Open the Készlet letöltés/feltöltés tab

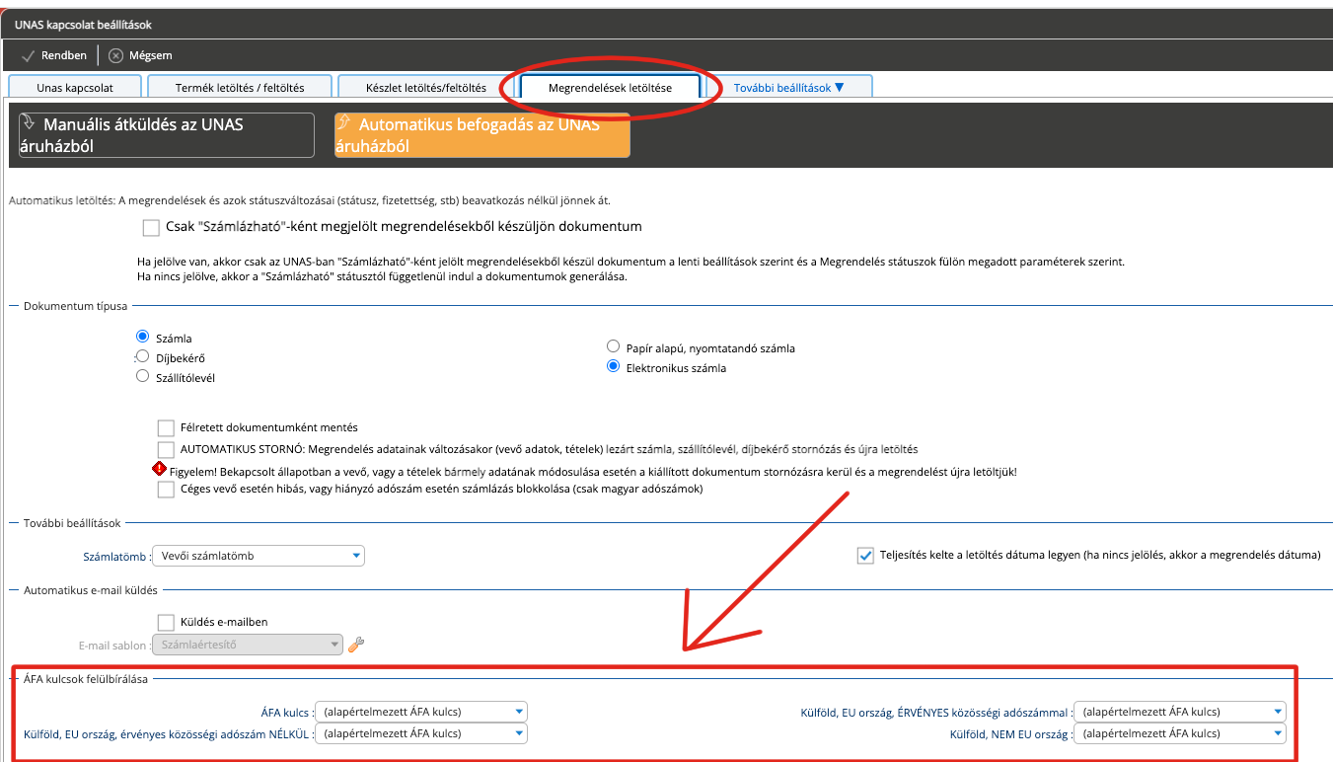[426, 88]
